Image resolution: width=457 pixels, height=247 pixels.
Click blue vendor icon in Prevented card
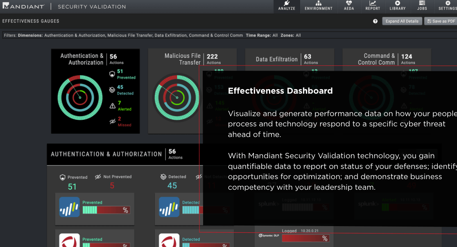pyautogui.click(x=69, y=207)
